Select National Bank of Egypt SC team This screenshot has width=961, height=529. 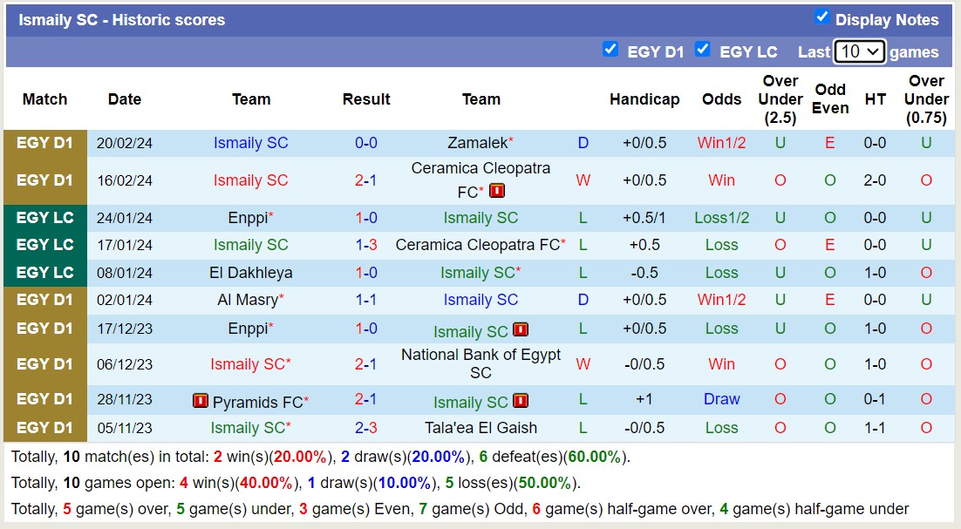coord(481,363)
